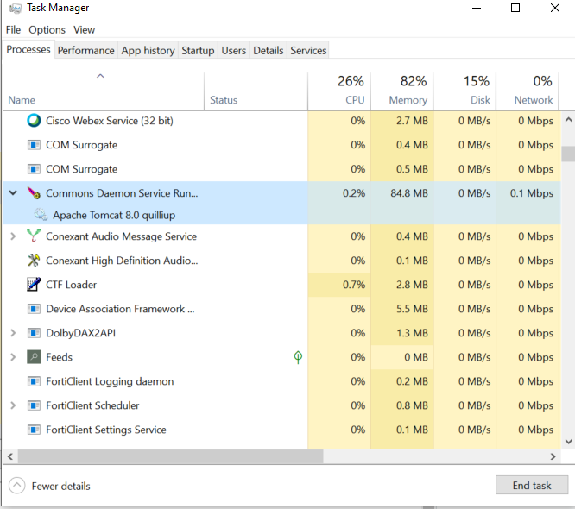575x509 pixels.
Task: Click the Commons Daemon Service feather icon
Action: click(34, 193)
